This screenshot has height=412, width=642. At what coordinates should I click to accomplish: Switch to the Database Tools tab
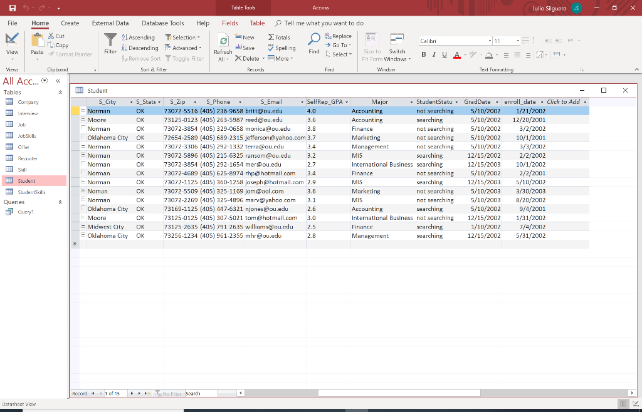point(162,23)
